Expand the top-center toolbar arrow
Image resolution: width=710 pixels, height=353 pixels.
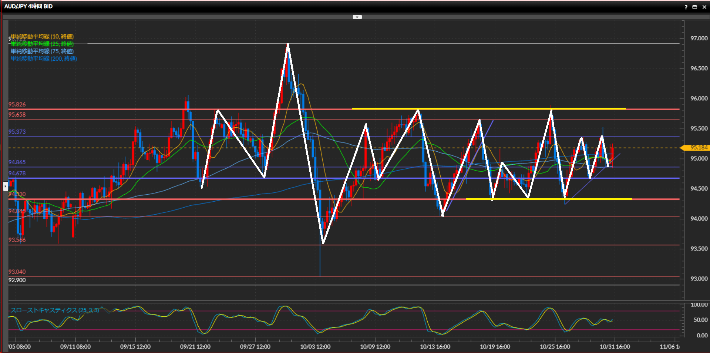(x=357, y=17)
